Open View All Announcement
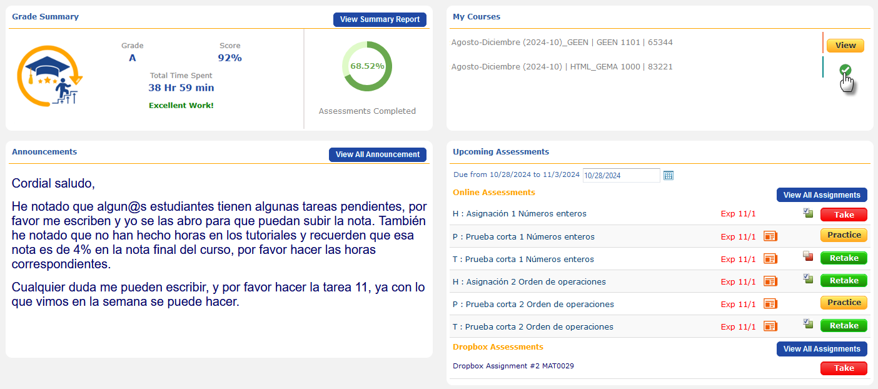878x389 pixels. [377, 154]
